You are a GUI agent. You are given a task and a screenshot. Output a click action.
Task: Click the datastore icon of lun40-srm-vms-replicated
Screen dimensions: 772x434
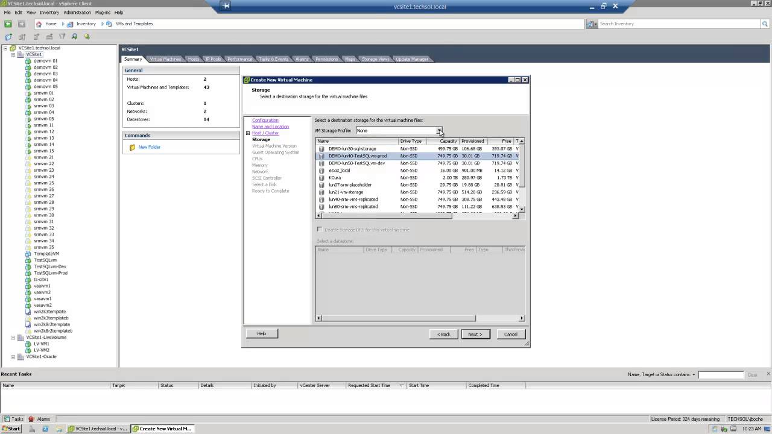click(x=321, y=200)
